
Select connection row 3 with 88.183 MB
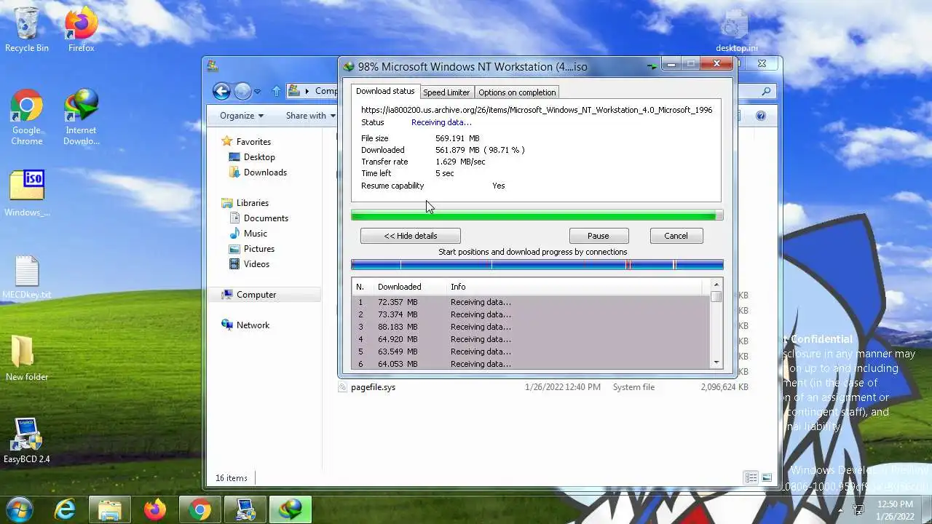532,327
